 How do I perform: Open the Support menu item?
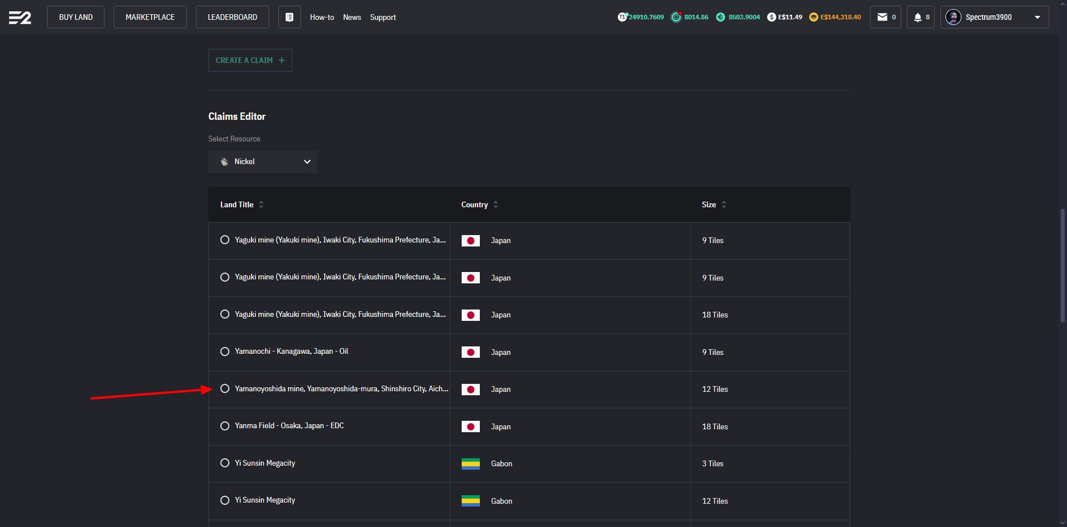click(x=383, y=18)
